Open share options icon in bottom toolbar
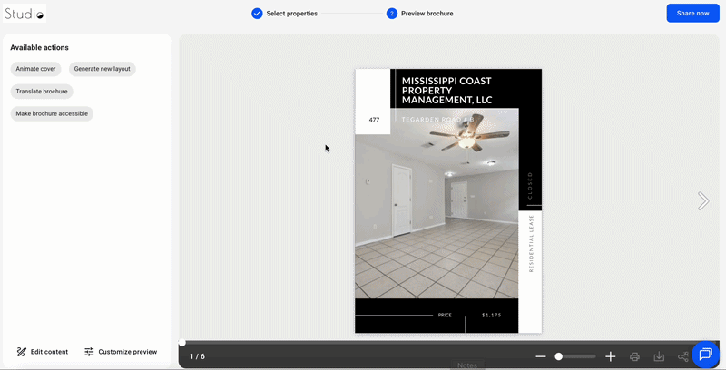This screenshot has width=726, height=370. (x=683, y=356)
